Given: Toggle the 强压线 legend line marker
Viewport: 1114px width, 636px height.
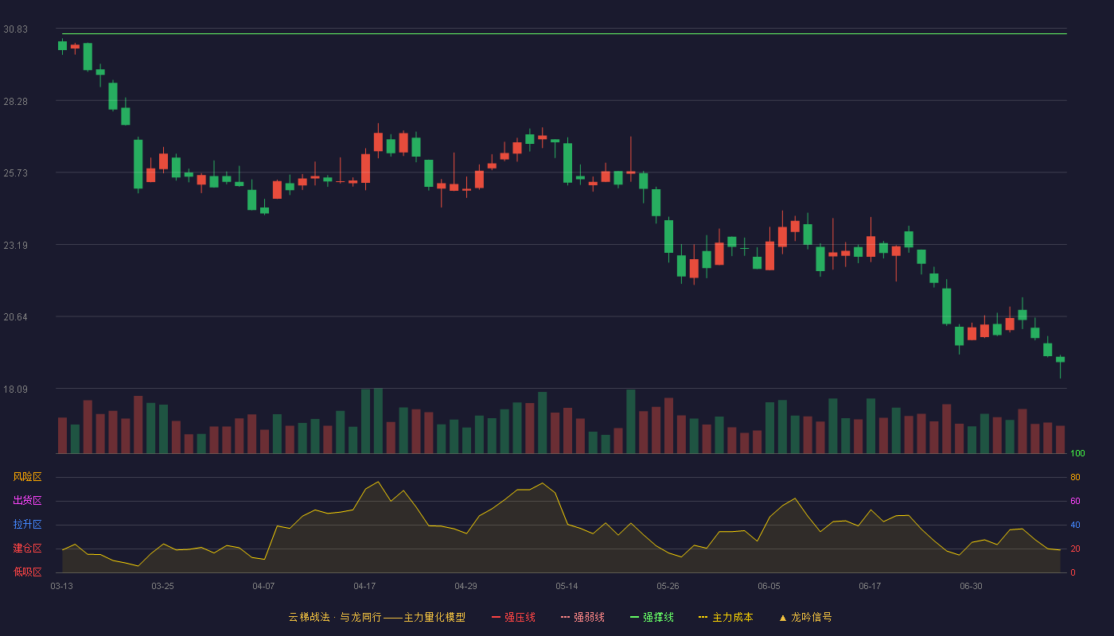Looking at the screenshot, I should tap(496, 617).
